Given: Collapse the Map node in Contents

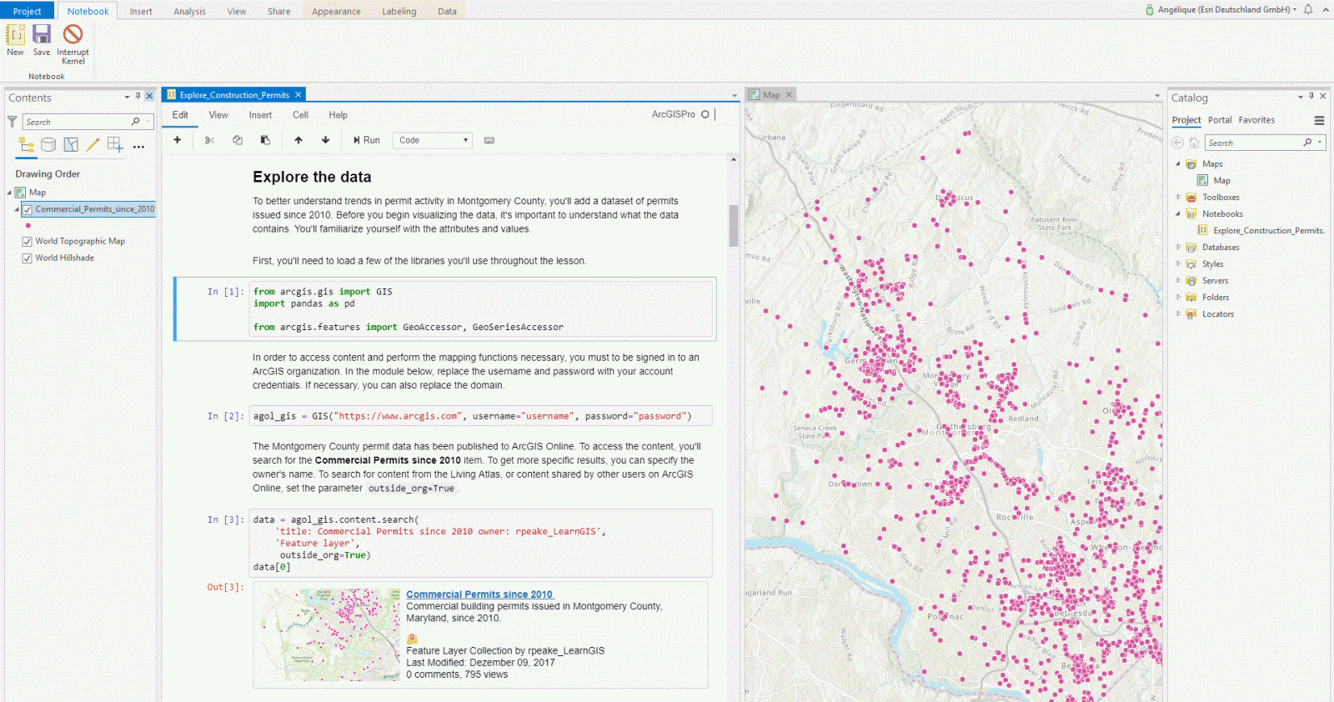Looking at the screenshot, I should [x=10, y=193].
